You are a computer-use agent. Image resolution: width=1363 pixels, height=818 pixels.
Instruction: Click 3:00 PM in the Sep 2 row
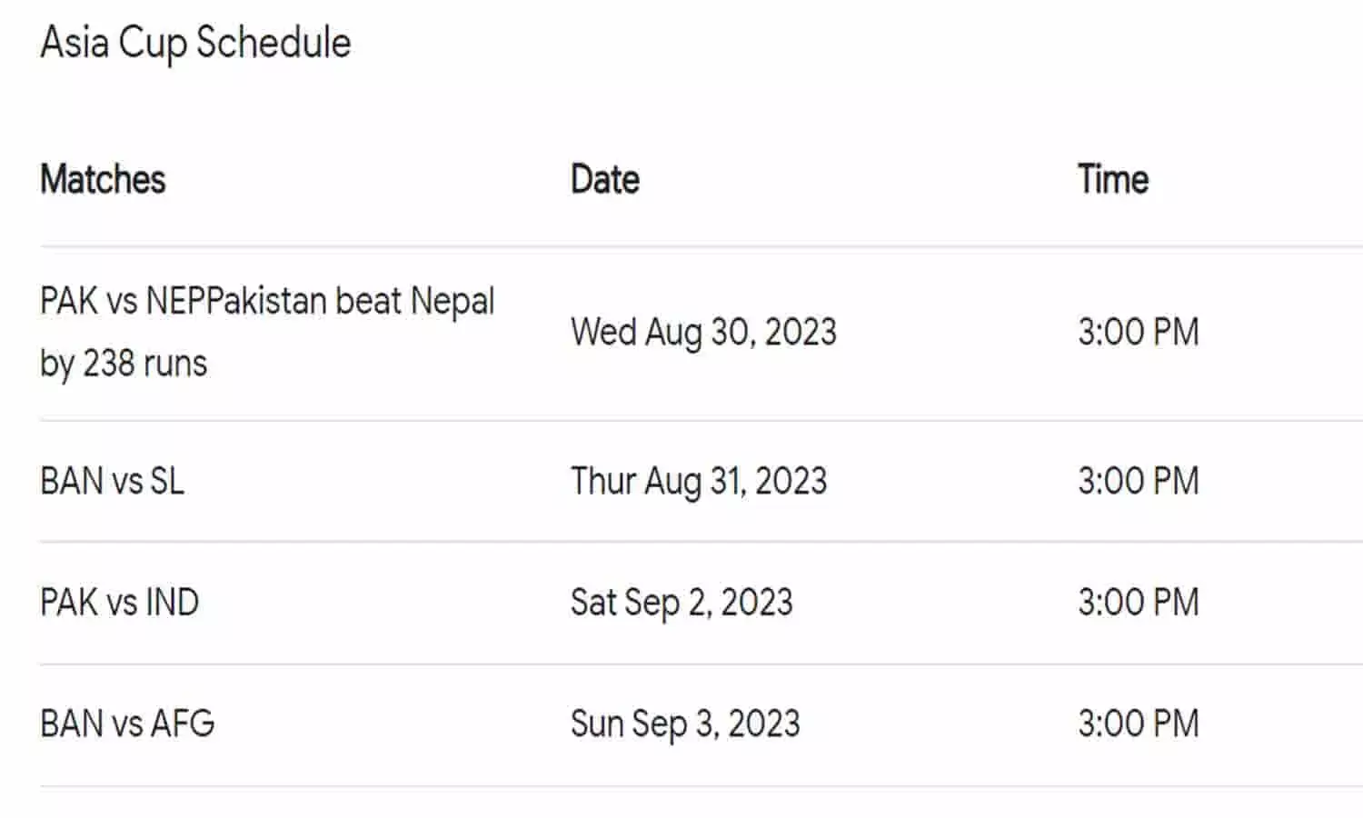point(1139,603)
